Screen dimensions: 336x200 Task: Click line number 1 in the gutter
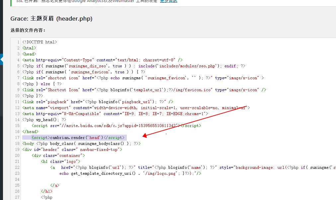[x=18, y=42]
